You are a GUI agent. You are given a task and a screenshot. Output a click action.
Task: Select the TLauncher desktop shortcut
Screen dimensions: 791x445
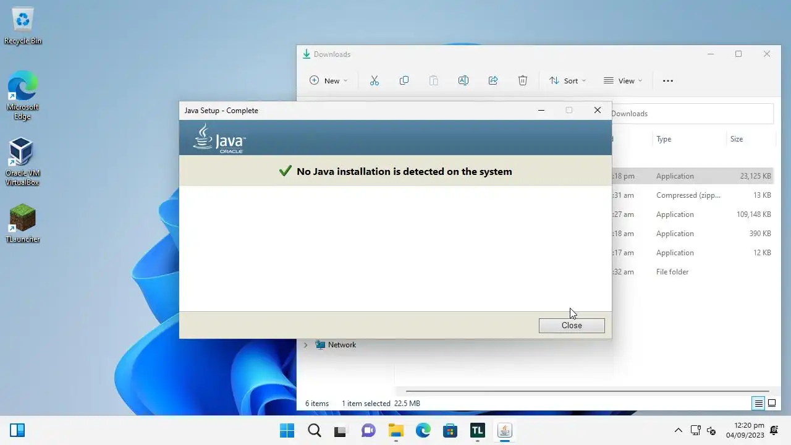[23, 223]
